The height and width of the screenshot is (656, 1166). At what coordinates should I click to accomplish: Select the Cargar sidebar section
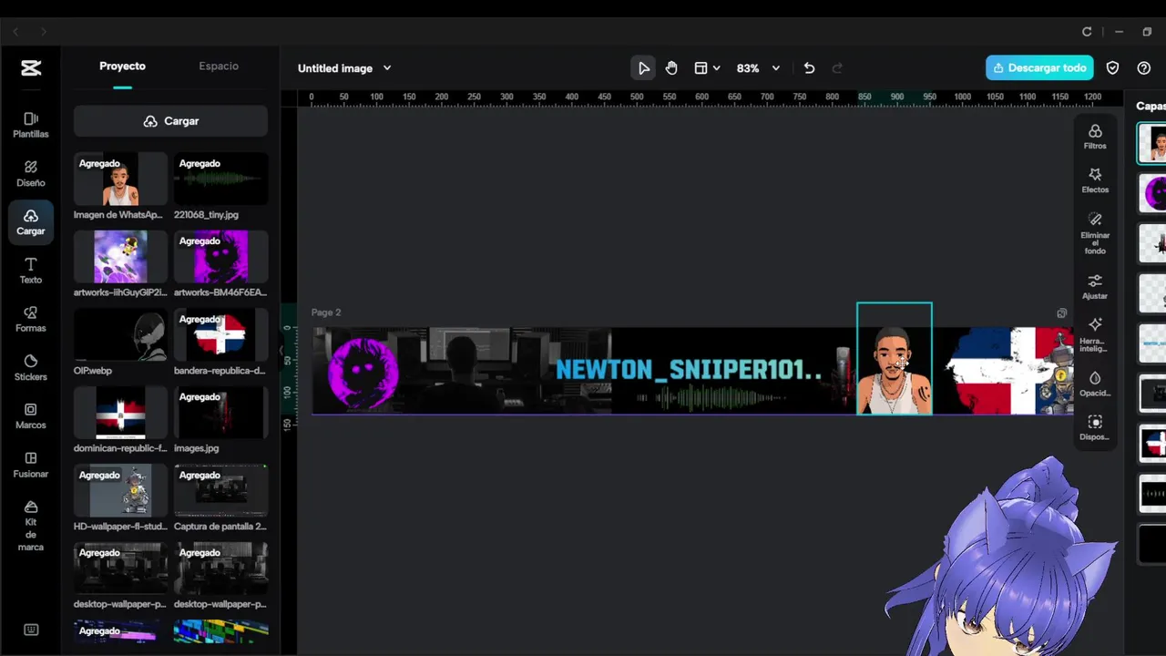[x=31, y=222]
